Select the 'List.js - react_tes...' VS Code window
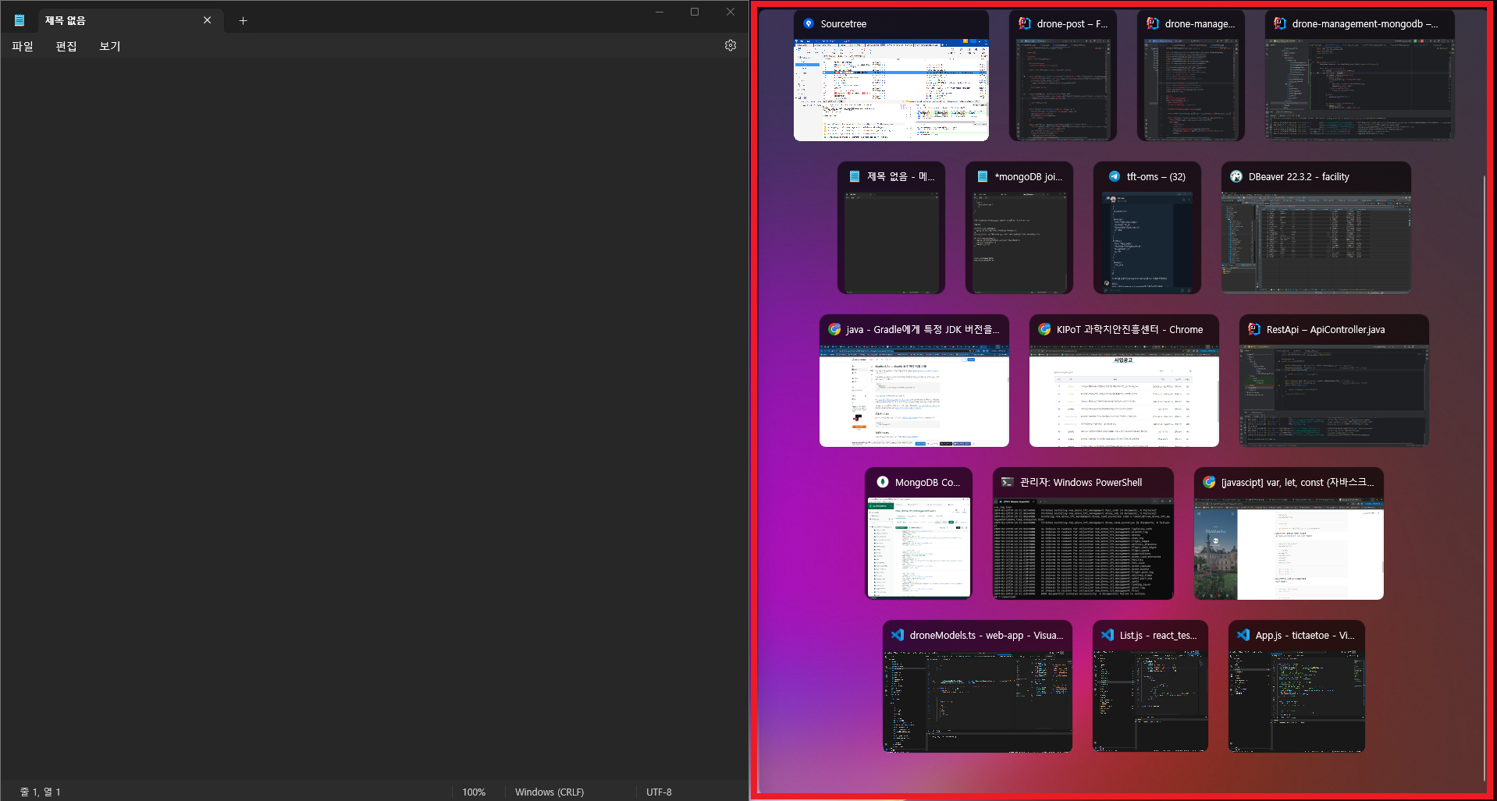The height and width of the screenshot is (801, 1497). point(1150,686)
